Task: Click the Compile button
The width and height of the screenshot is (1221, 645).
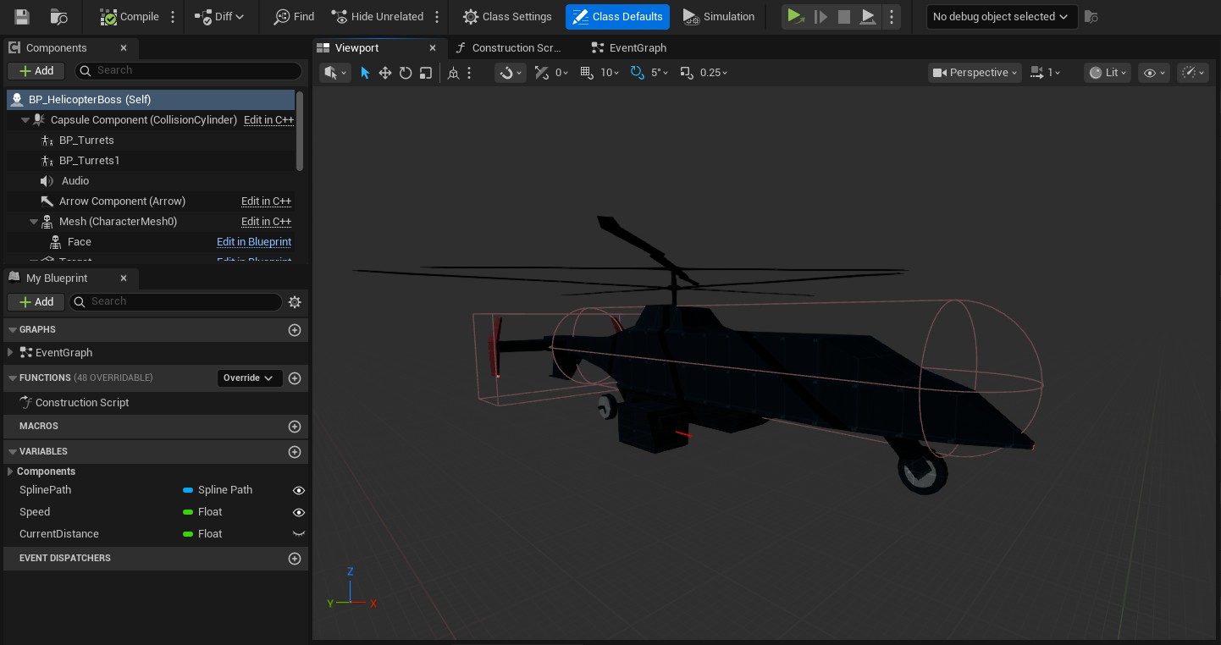Action: click(x=130, y=17)
